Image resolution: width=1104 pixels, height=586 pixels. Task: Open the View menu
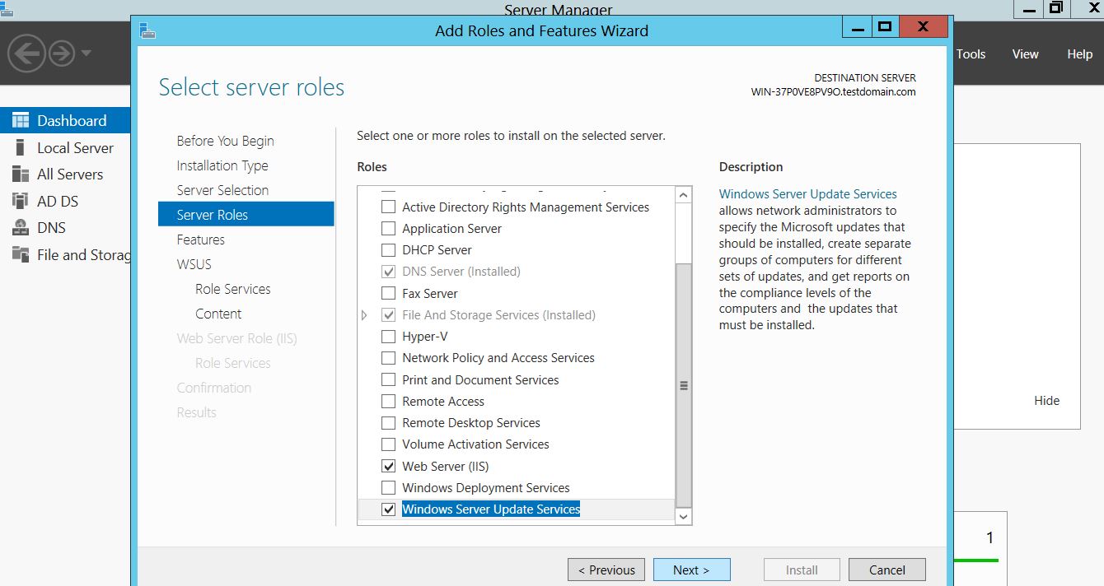1025,53
